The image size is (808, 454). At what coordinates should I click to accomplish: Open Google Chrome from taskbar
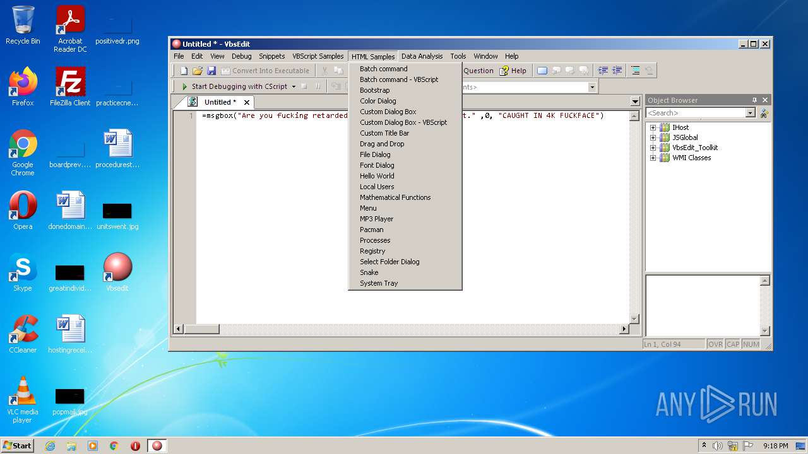(x=114, y=446)
